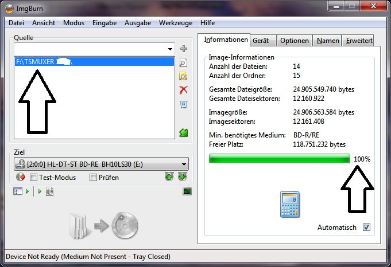Click the BD-R/RE minimum medium value
Screen dimensions: 391x267
click(x=306, y=135)
